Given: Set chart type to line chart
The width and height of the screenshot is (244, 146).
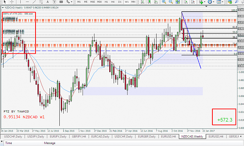Looking at the screenshot, I should (156, 2).
